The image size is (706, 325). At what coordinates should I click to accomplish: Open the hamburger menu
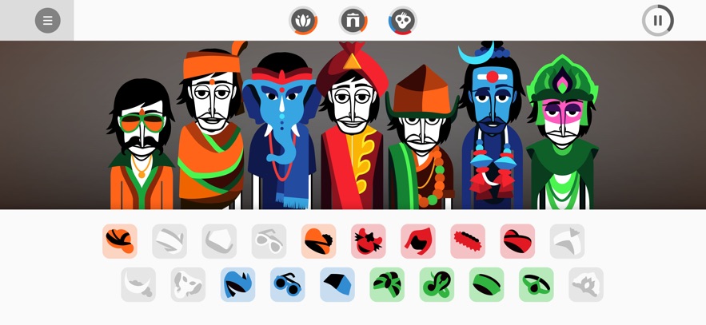pos(48,20)
